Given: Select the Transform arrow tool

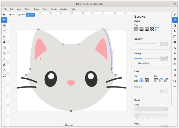Looking at the screenshot, I should 4,14.
